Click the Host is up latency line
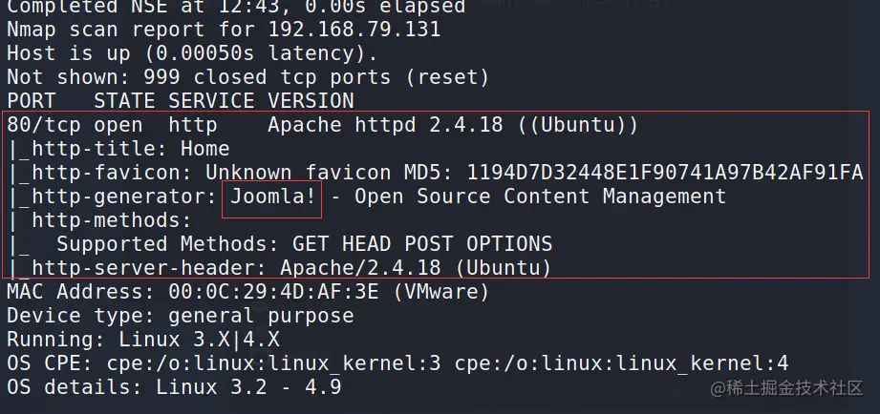Viewport: 880px width, 414px height. pyautogui.click(x=192, y=53)
